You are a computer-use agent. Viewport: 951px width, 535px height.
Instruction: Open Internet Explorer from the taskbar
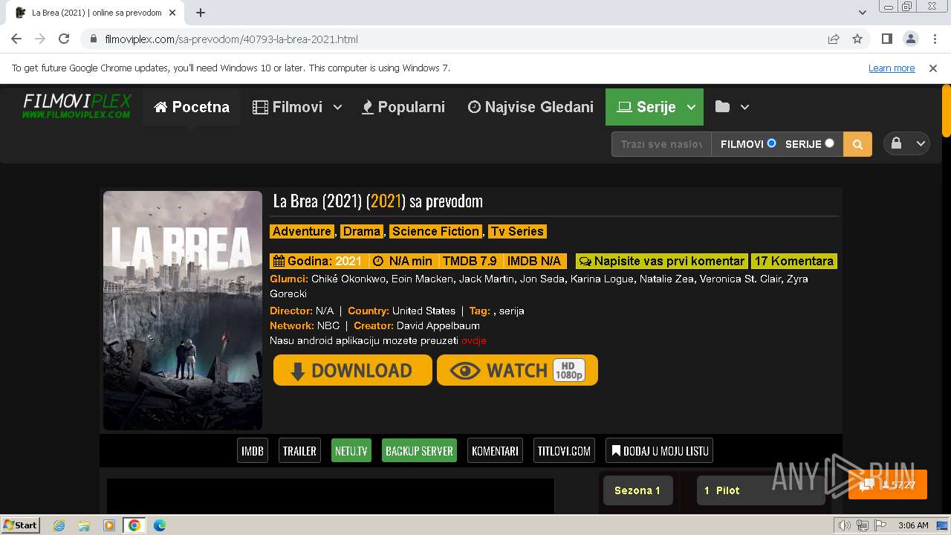click(x=59, y=525)
